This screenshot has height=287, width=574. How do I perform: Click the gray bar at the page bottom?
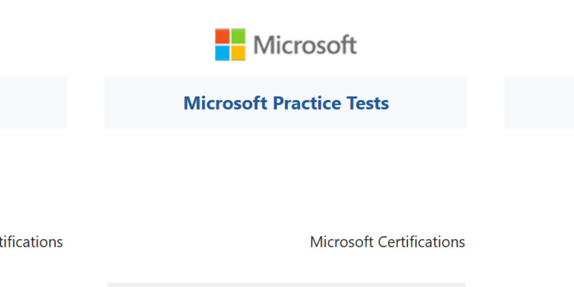pos(286,285)
